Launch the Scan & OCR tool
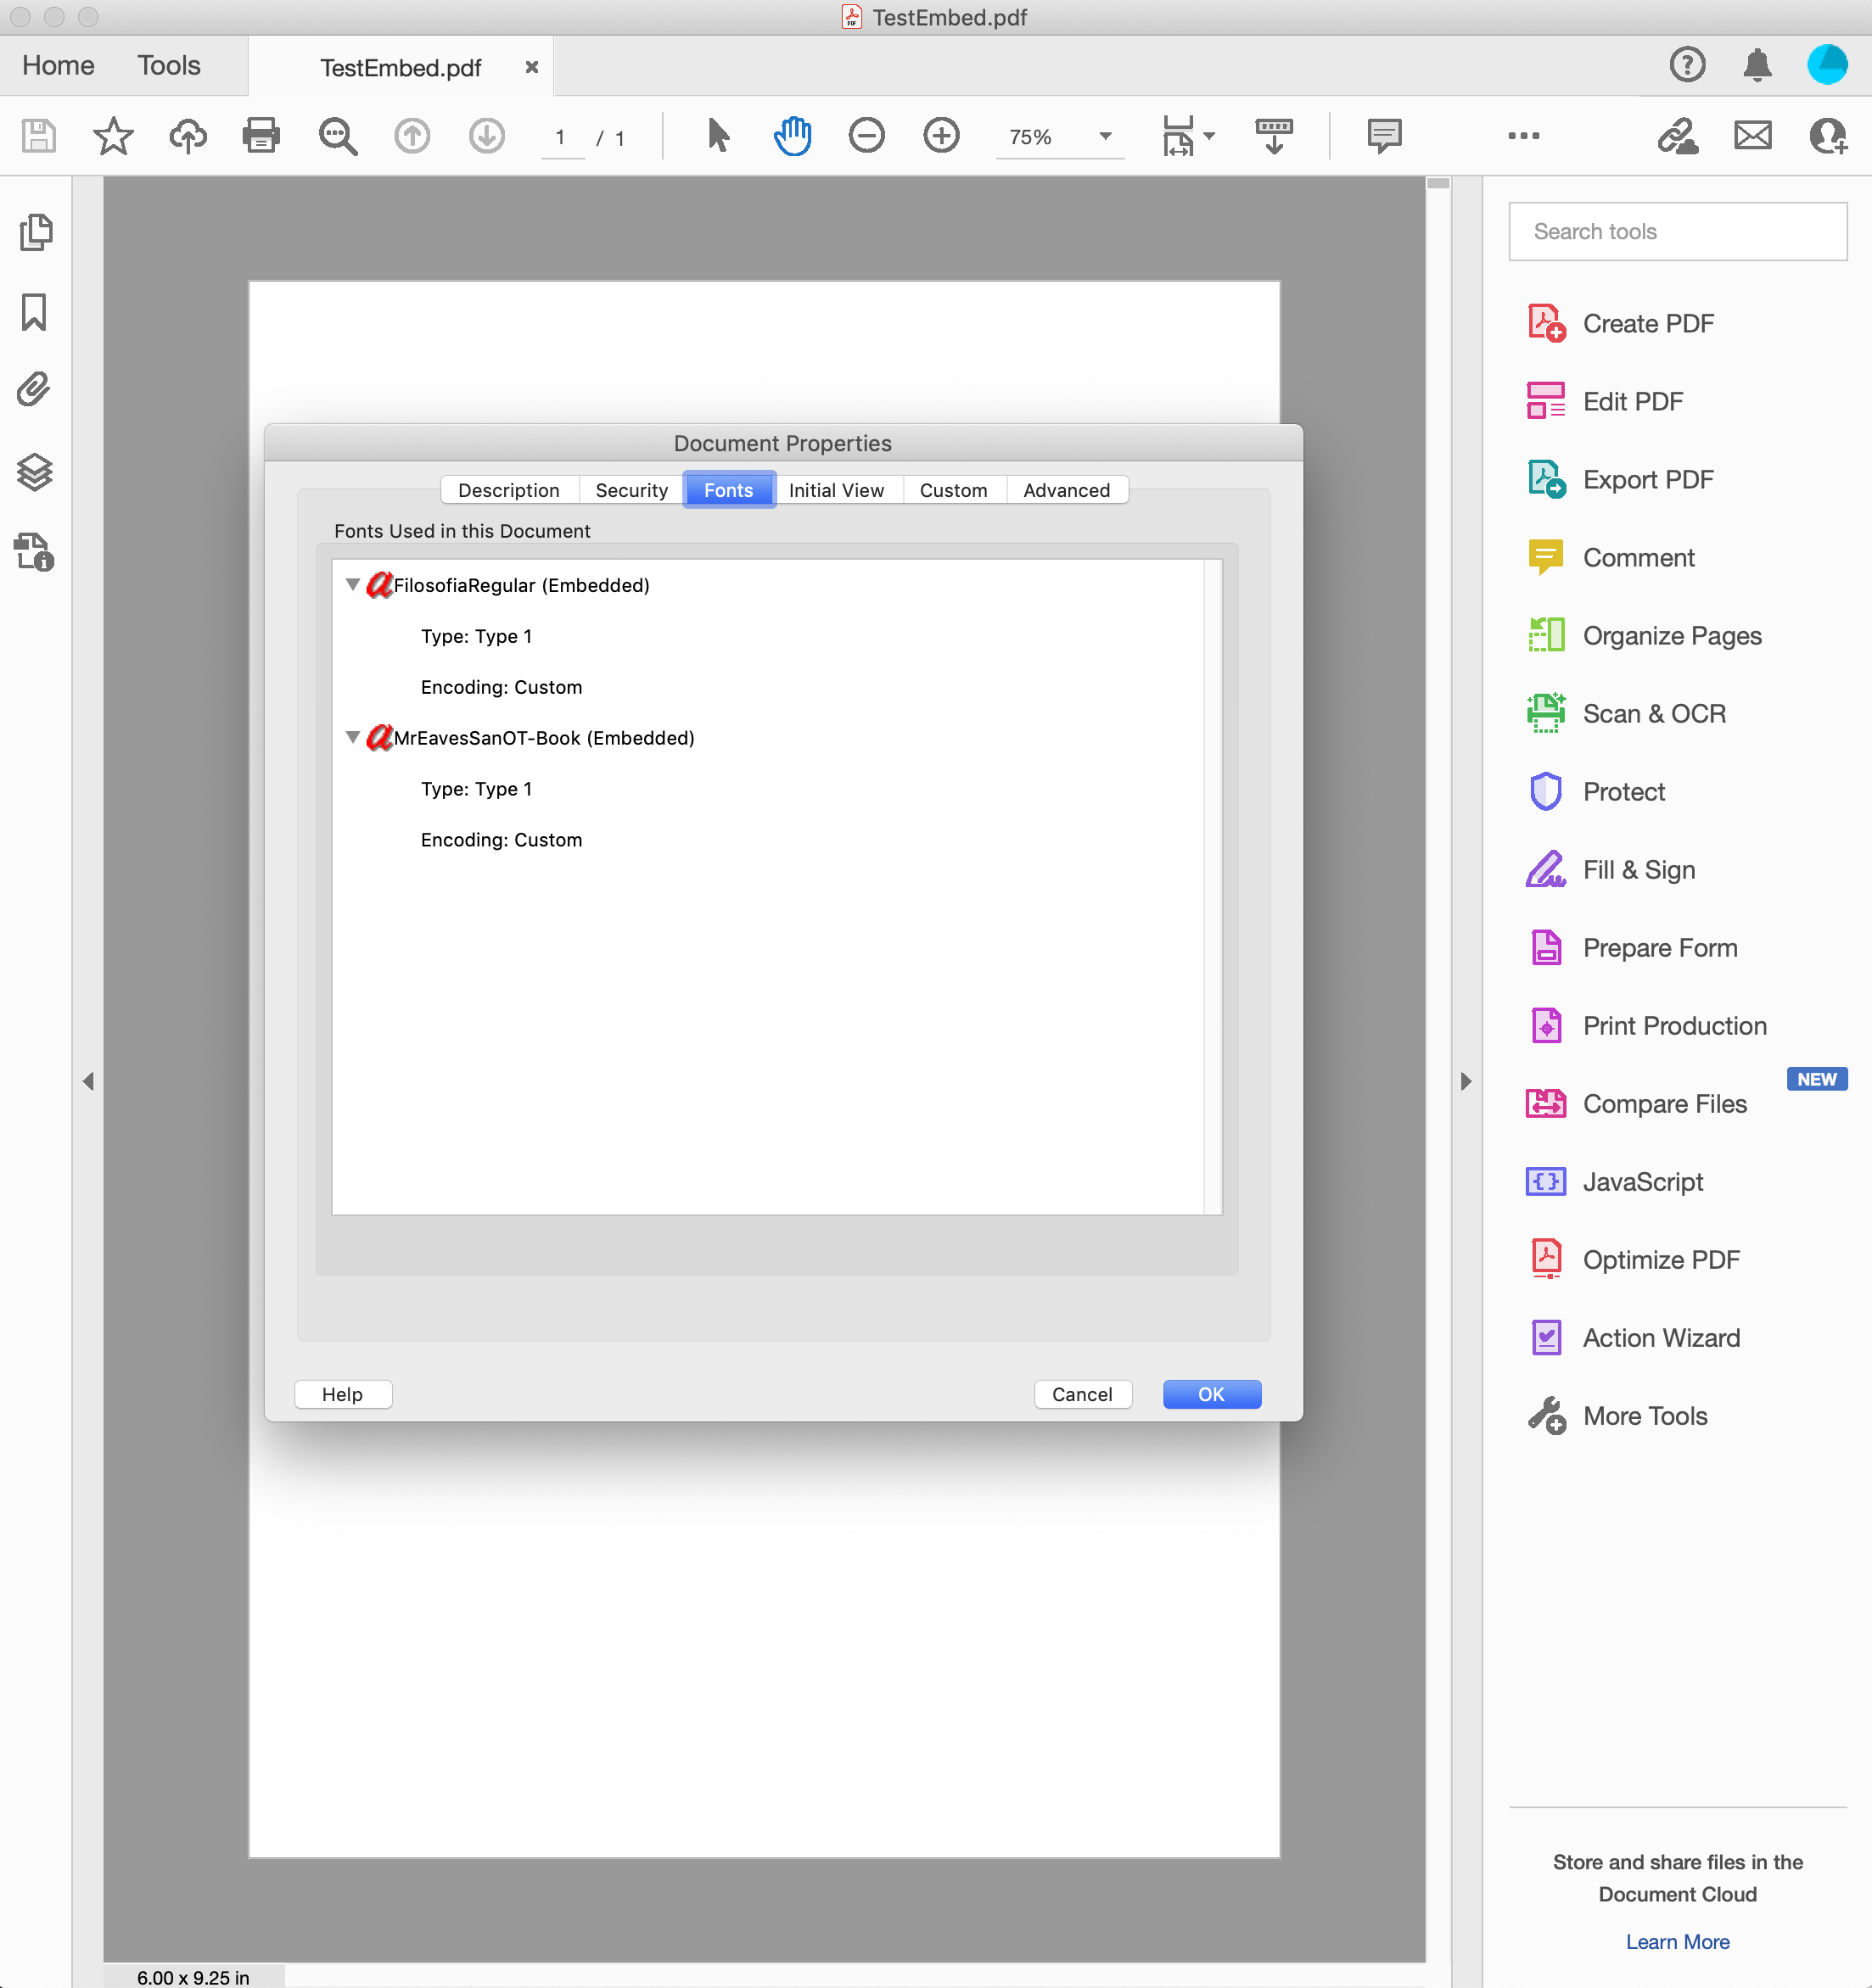This screenshot has height=1988, width=1872. point(1653,713)
